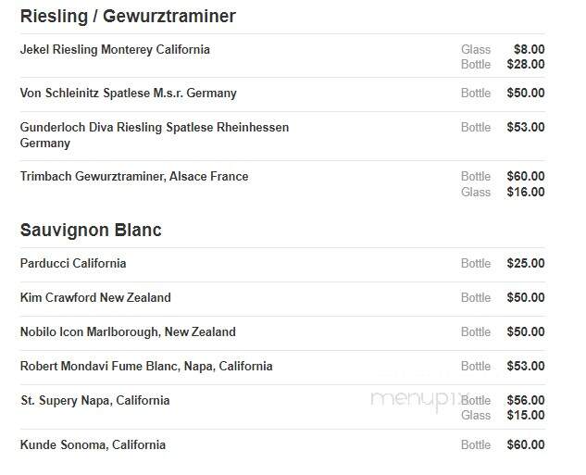The height and width of the screenshot is (475, 586).
Task: Select Kim Crawford New Zealand entry
Action: 95,297
